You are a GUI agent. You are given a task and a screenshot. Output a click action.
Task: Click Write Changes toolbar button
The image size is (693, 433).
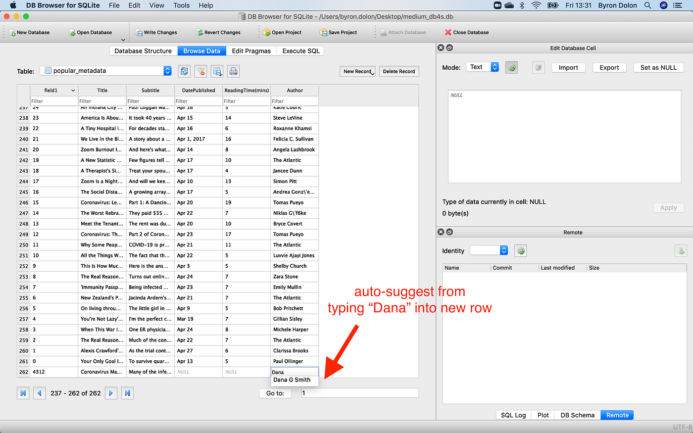[x=156, y=33]
